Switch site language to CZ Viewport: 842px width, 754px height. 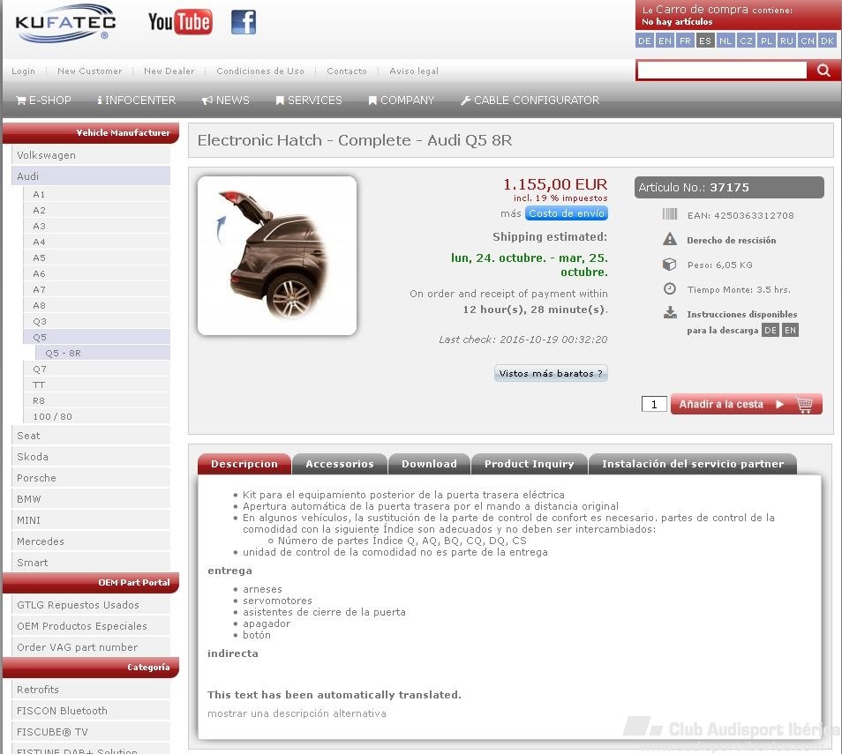click(x=746, y=41)
